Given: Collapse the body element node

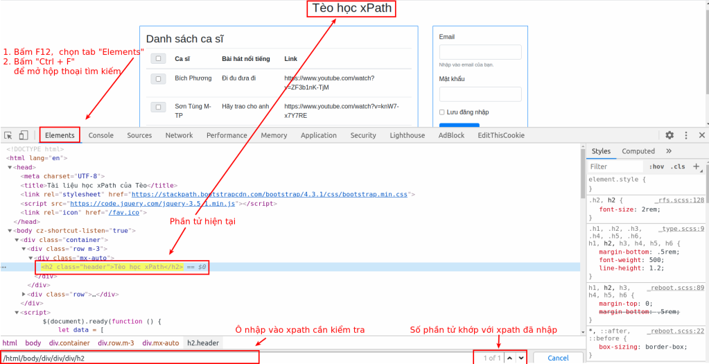Looking at the screenshot, I should coord(10,231).
